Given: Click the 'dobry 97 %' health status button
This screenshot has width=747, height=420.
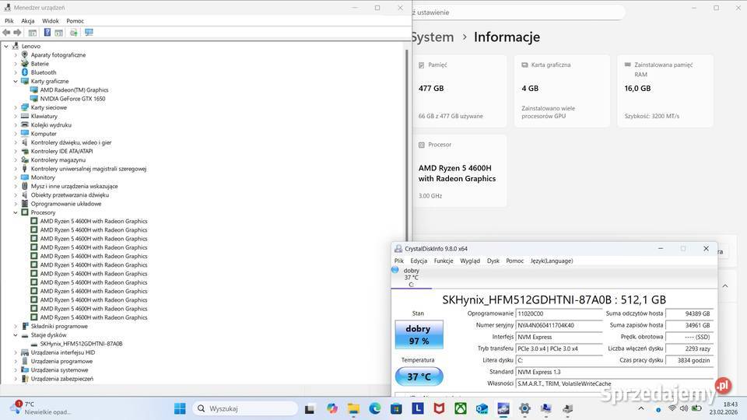Looking at the screenshot, I should [x=419, y=334].
